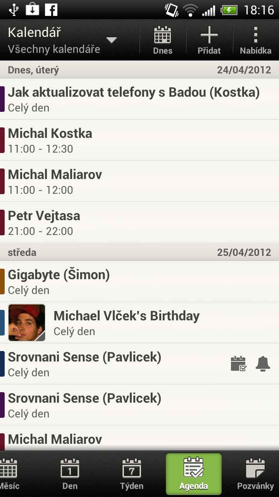Tap the orange color tag of Gigabyte event
The height and width of the screenshot is (497, 279).
click(2, 282)
